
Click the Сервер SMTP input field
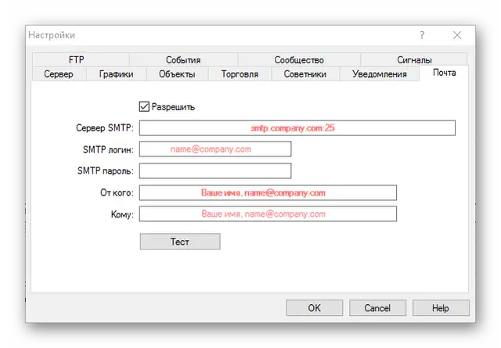click(x=297, y=128)
